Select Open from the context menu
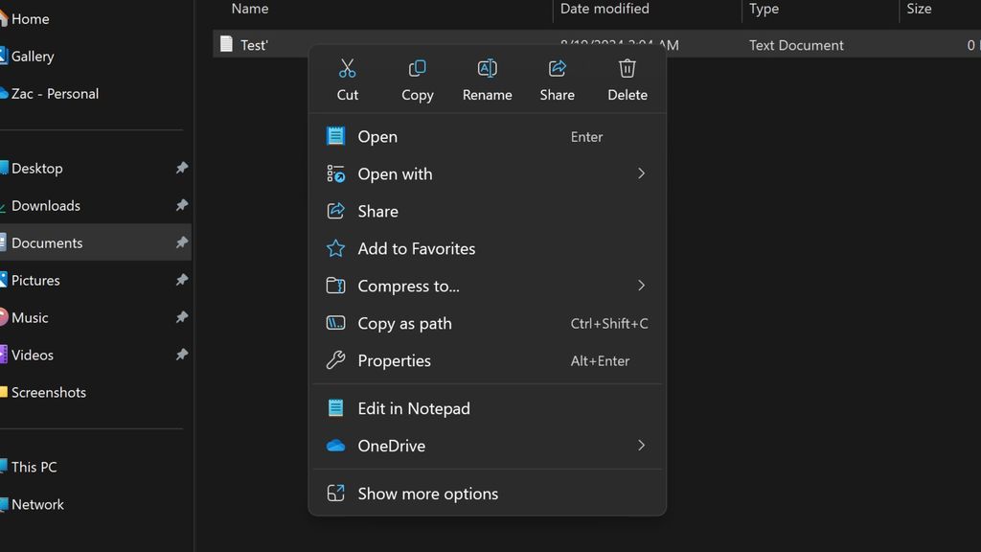 point(377,136)
